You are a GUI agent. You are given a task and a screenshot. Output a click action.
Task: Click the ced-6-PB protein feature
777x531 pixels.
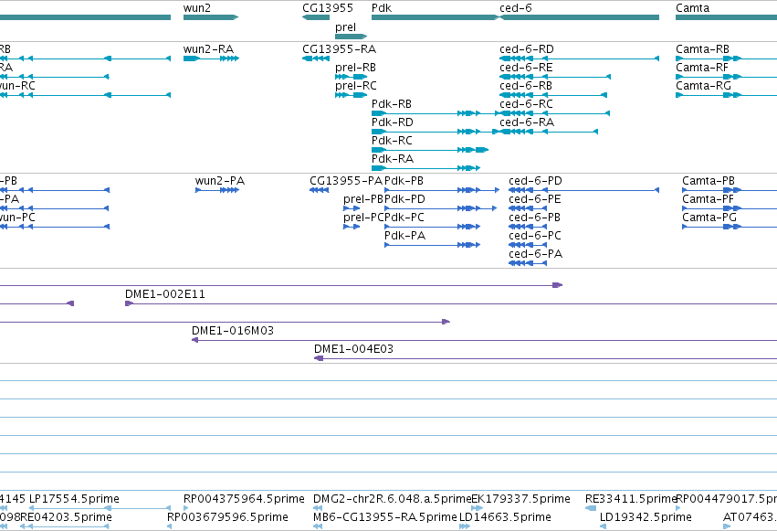(528, 227)
